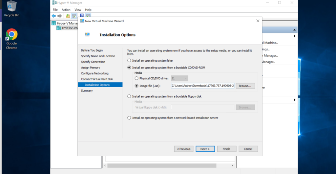Open the File menu
The width and height of the screenshot is (336, 174).
[x=55, y=10]
